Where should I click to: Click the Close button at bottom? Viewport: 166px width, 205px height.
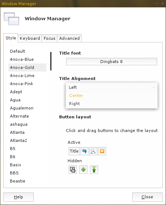click(x=147, y=197)
